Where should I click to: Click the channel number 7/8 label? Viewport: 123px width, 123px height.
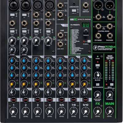(73, 105)
